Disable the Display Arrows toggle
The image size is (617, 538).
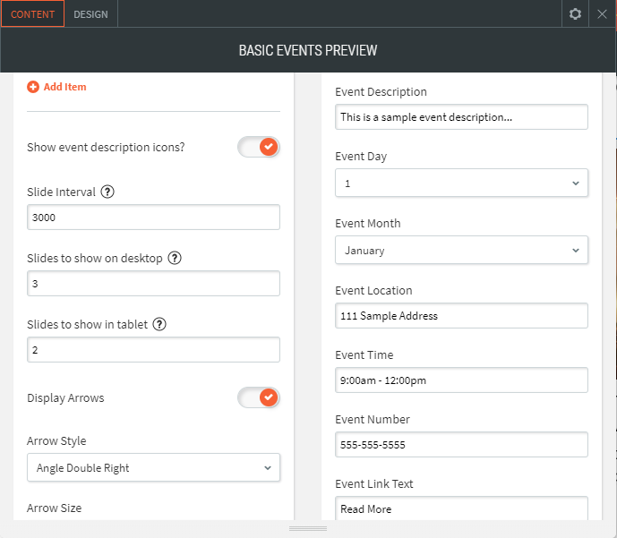pyautogui.click(x=259, y=397)
